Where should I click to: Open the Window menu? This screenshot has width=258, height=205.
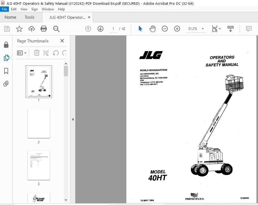pos(48,9)
